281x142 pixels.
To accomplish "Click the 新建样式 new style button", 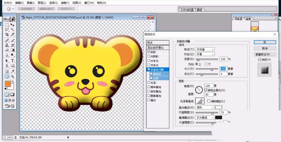I will pyautogui.click(x=265, y=54).
